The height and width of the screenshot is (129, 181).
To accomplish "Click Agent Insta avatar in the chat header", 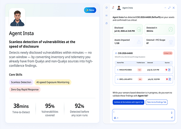I will coord(119,8).
